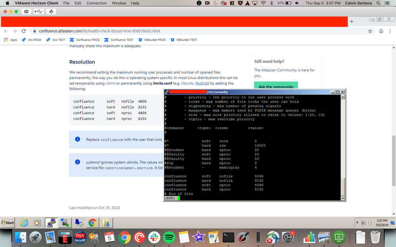Open a new Chrome tab
The width and height of the screenshot is (396, 247).
click(352, 21)
